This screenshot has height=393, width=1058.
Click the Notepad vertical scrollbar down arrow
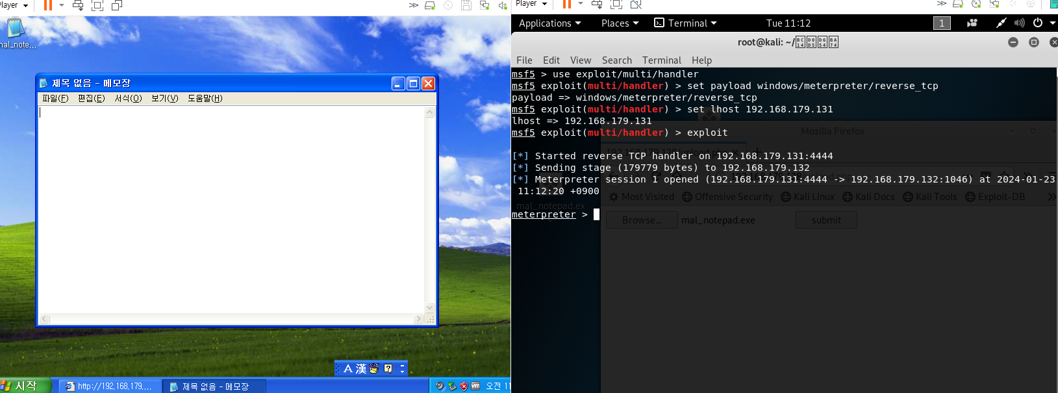430,308
